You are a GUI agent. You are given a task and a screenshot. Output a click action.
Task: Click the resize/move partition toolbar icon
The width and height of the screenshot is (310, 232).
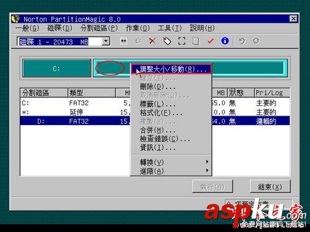pyautogui.click(x=123, y=41)
